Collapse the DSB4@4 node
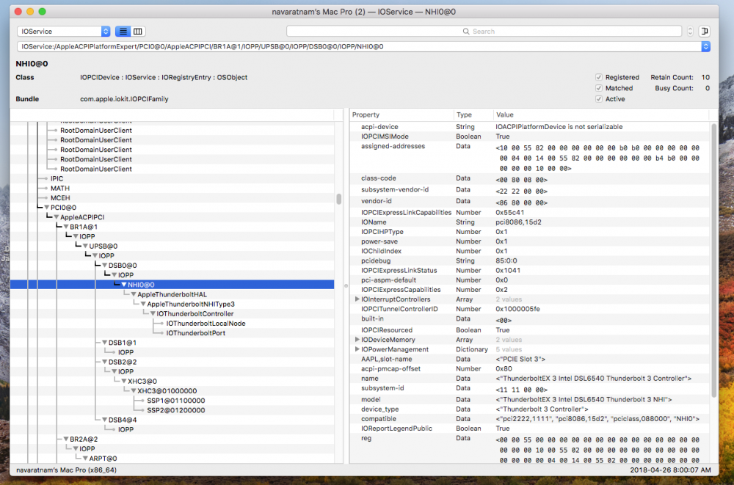The height and width of the screenshot is (485, 734). (104, 420)
